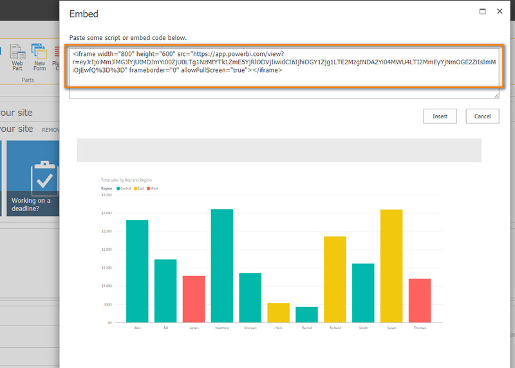Viewport: 515px width, 368px height.
Task: Click the text area resize grip
Action: (496, 95)
